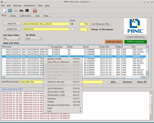Expand the Math submenu in context menu
Image resolution: width=154 pixels, height=123 pixels.
pos(64,108)
